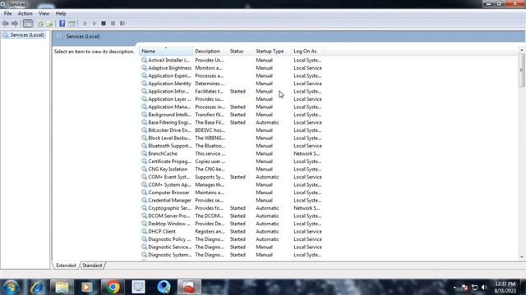Select the DHCP Client service name
The image size is (526, 295).
tap(162, 231)
